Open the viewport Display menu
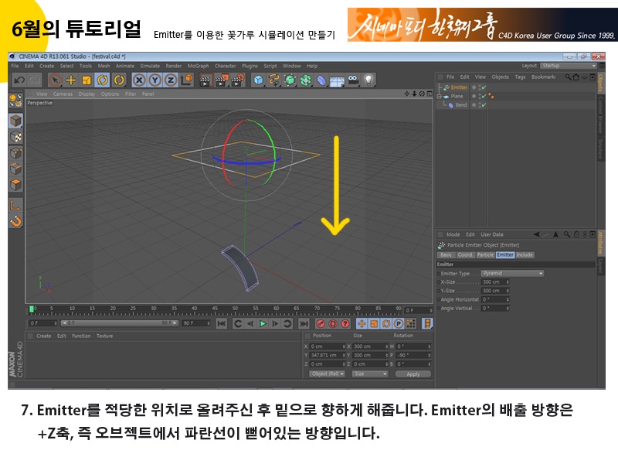 (x=87, y=94)
